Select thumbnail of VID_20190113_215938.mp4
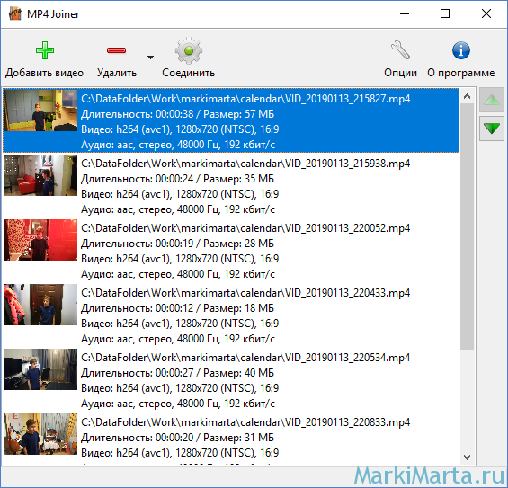This screenshot has height=488, width=508. 40,175
